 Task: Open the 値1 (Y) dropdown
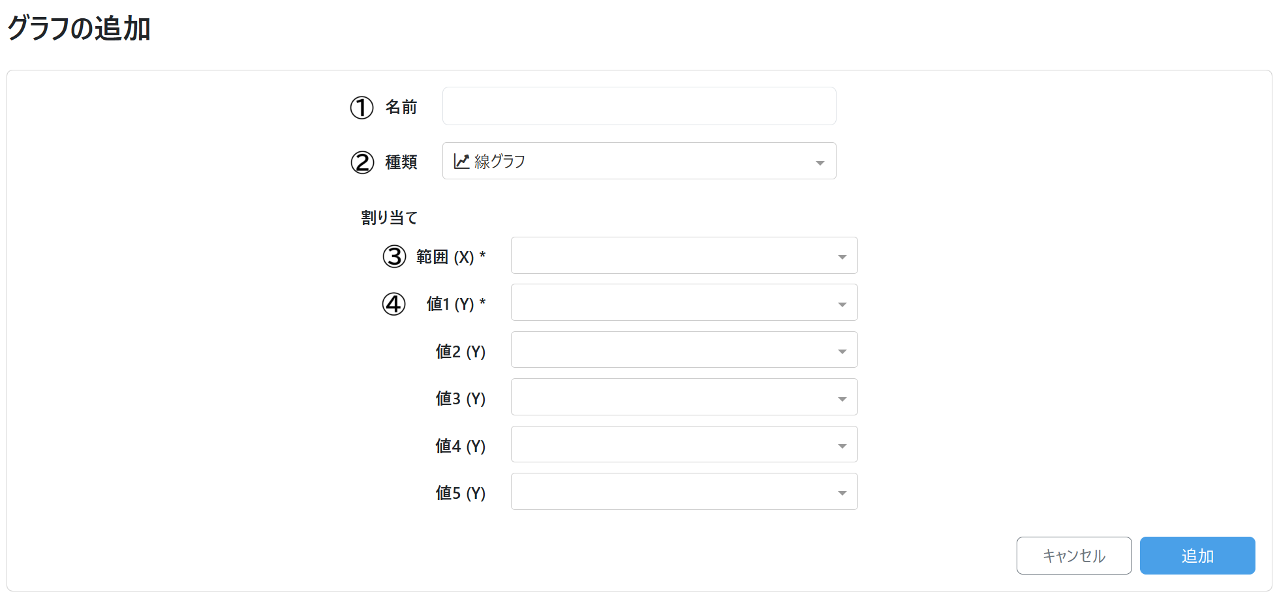tap(683, 303)
